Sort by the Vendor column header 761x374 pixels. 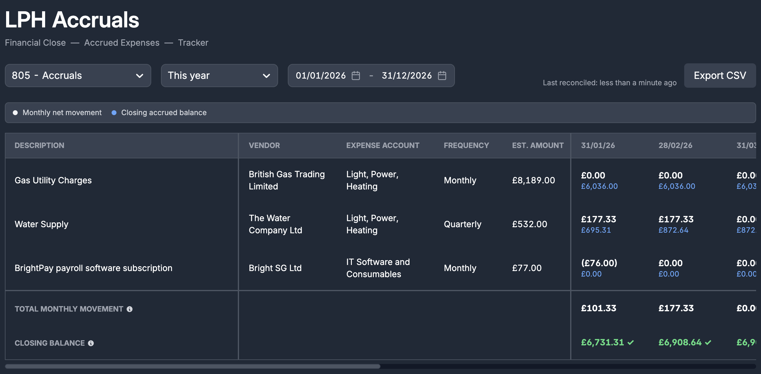264,146
